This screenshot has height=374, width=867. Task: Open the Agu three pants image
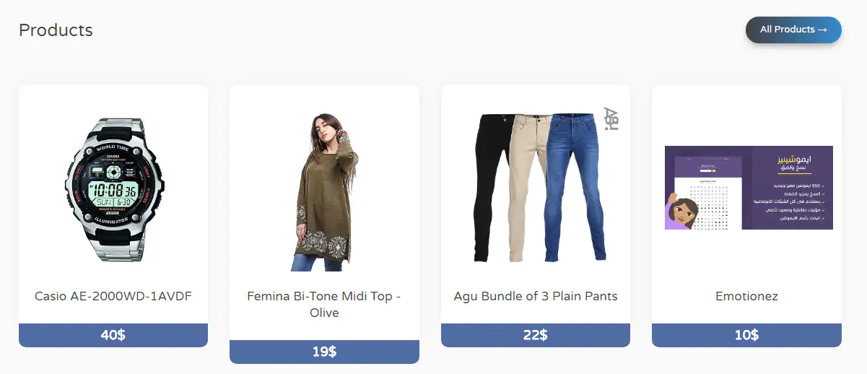(x=536, y=188)
